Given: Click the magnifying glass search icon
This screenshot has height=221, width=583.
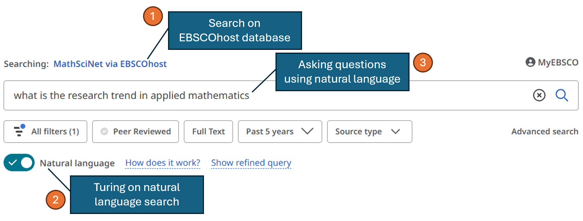Looking at the screenshot, I should click(x=562, y=95).
